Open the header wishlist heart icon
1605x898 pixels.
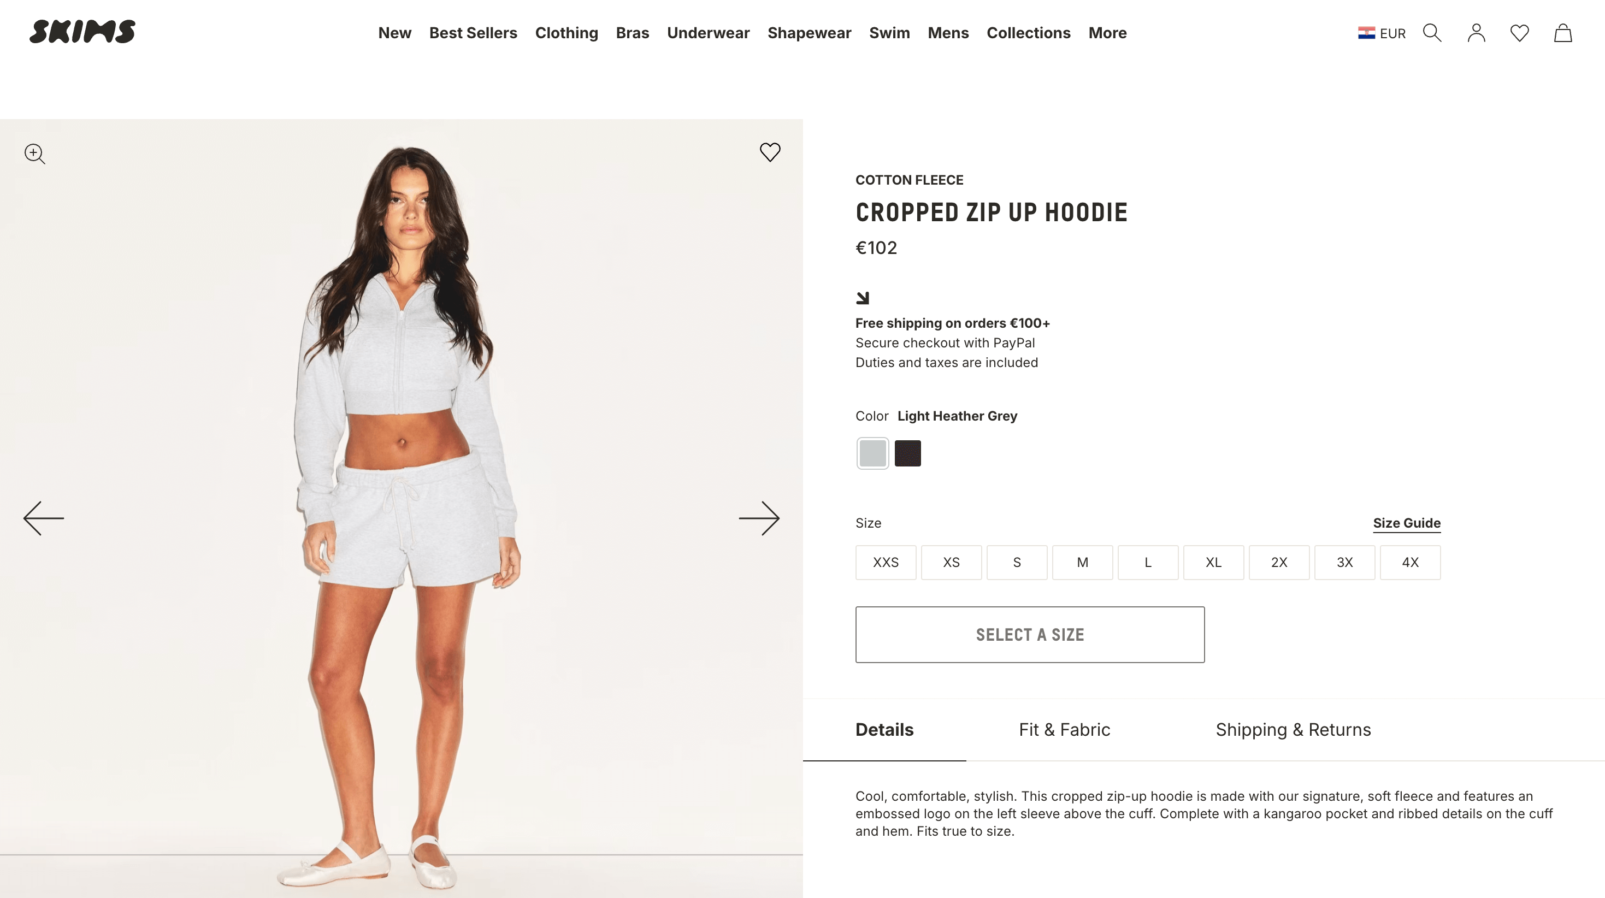(1519, 33)
